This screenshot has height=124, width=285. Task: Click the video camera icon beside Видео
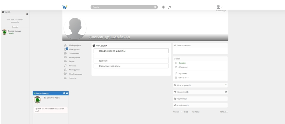pos(65,61)
